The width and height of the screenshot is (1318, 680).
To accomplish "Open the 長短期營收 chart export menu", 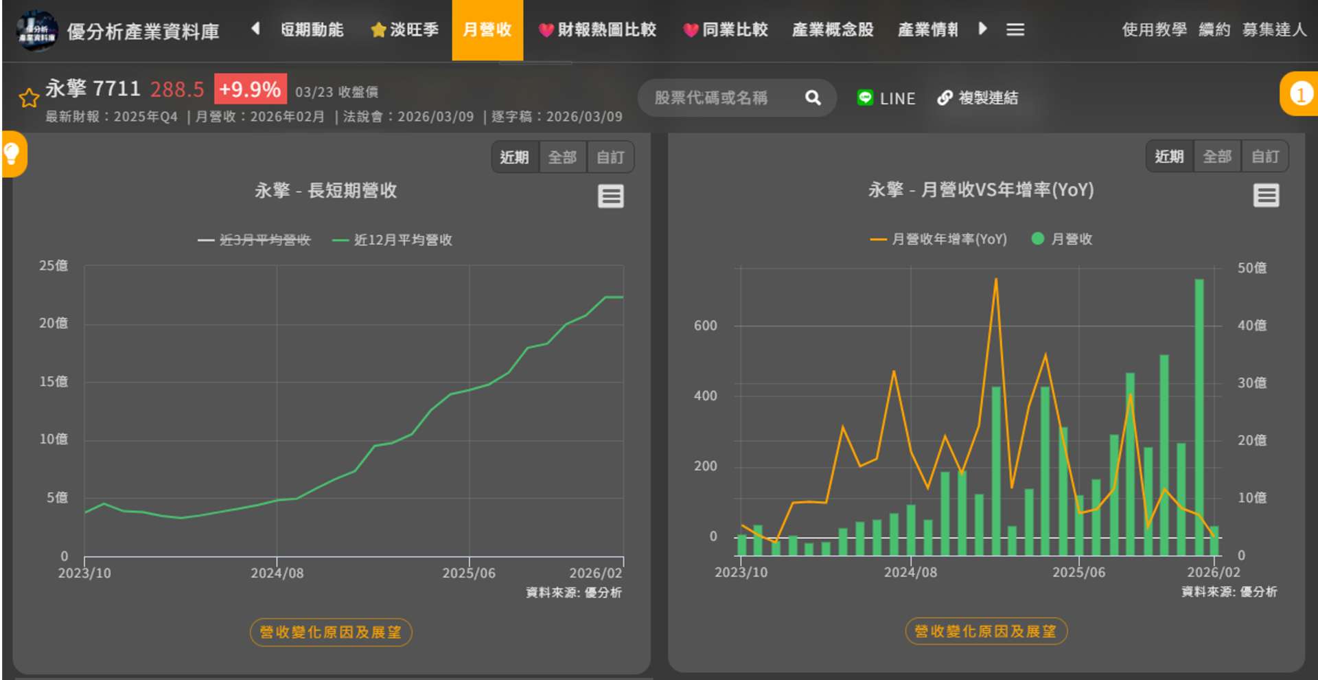I will (610, 196).
